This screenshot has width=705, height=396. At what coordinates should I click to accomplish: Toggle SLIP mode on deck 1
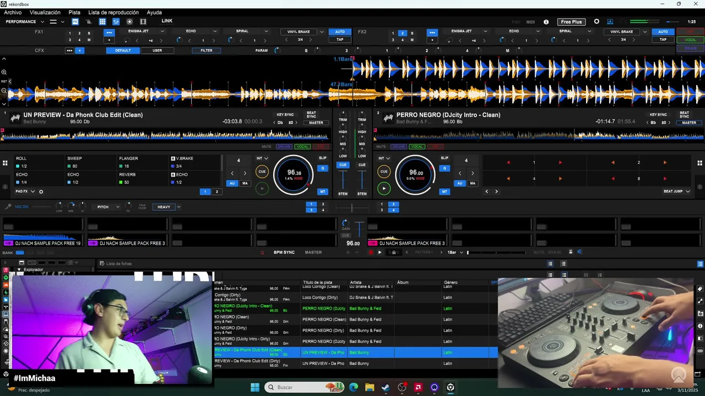point(323,158)
